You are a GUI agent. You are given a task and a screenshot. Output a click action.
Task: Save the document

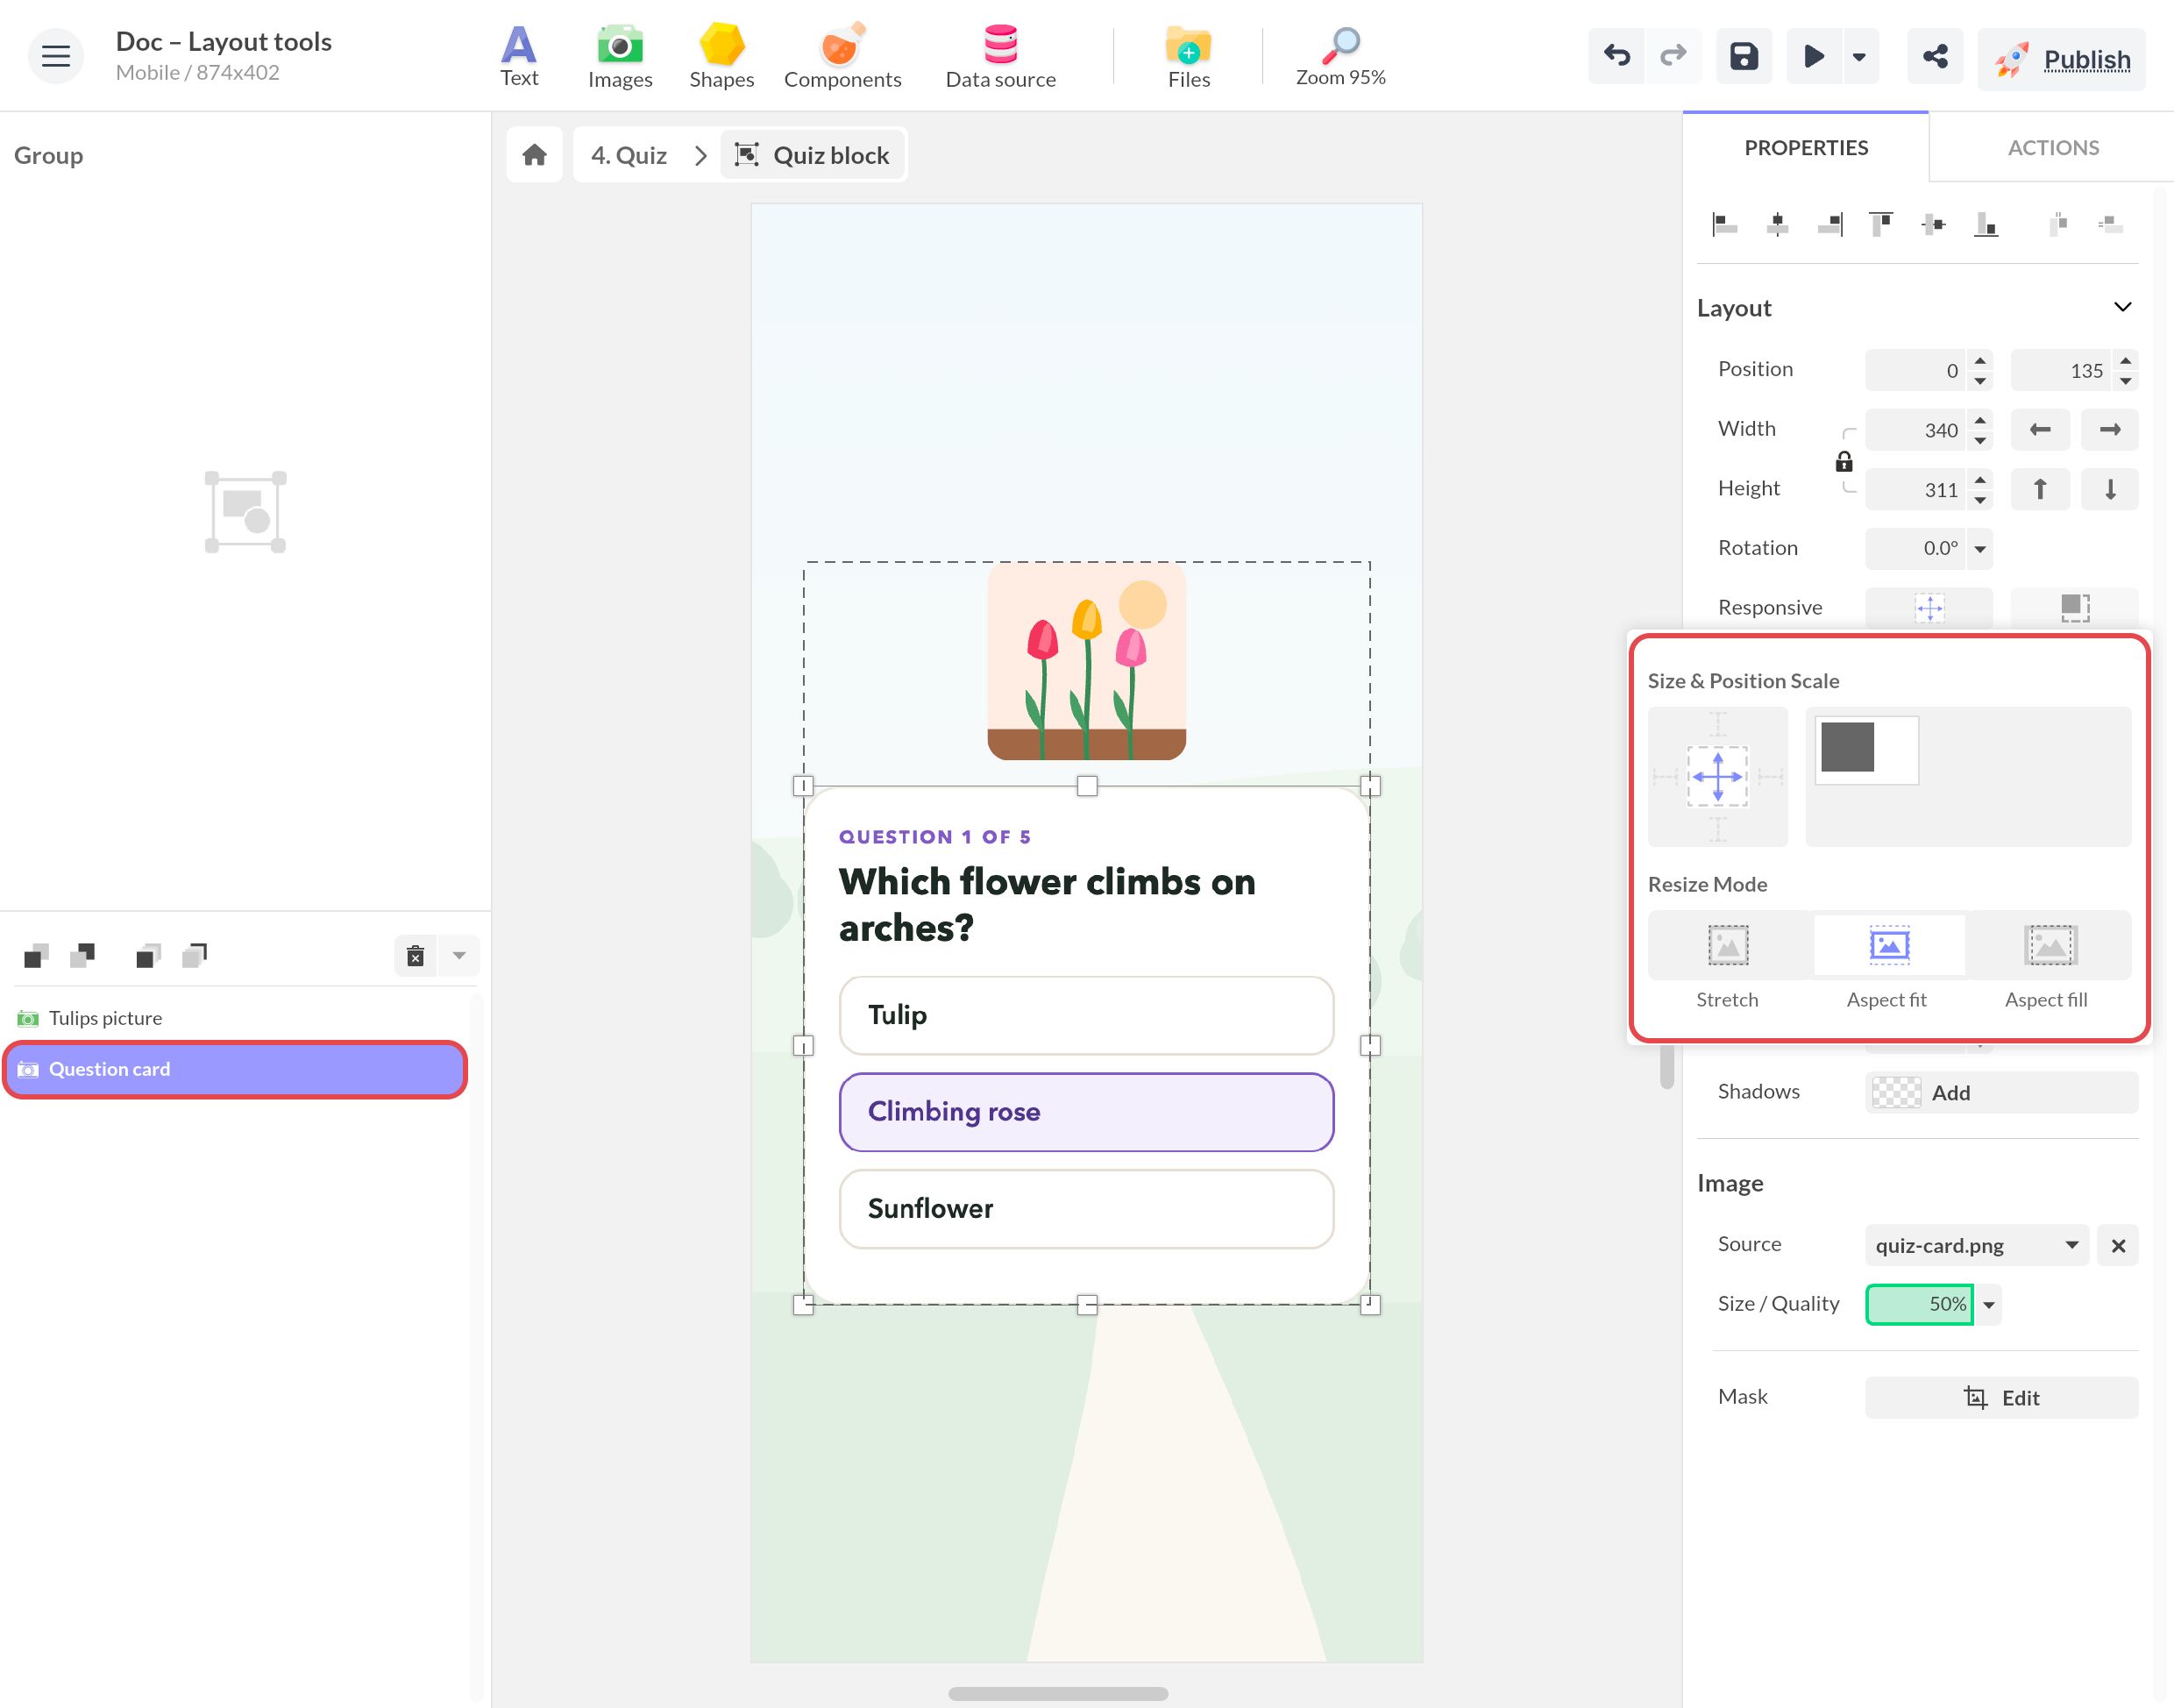pos(1744,56)
